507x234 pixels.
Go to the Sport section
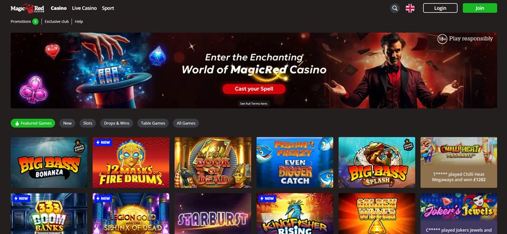point(108,8)
